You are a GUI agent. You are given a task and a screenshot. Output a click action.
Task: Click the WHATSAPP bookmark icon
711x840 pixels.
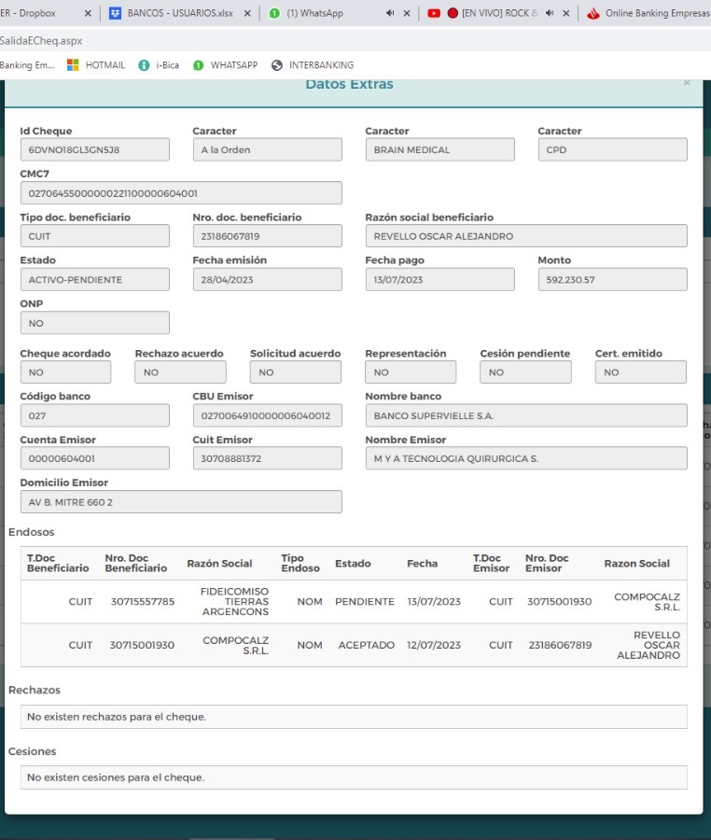(x=198, y=64)
